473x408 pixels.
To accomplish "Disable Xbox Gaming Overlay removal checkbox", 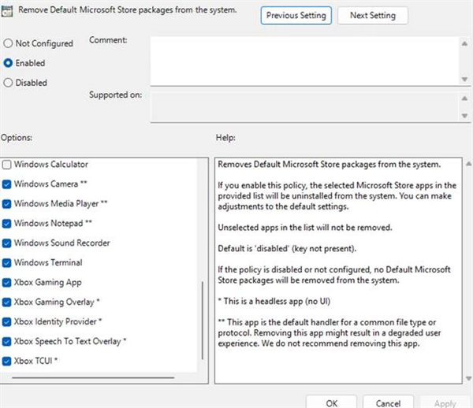I will click(x=7, y=302).
